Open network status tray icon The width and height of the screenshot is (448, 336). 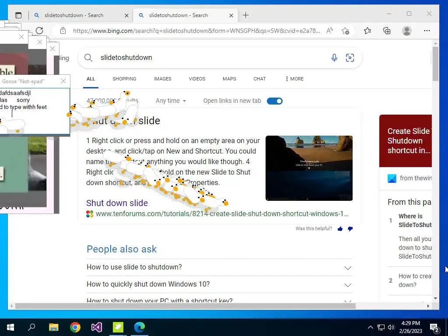pos(381,327)
